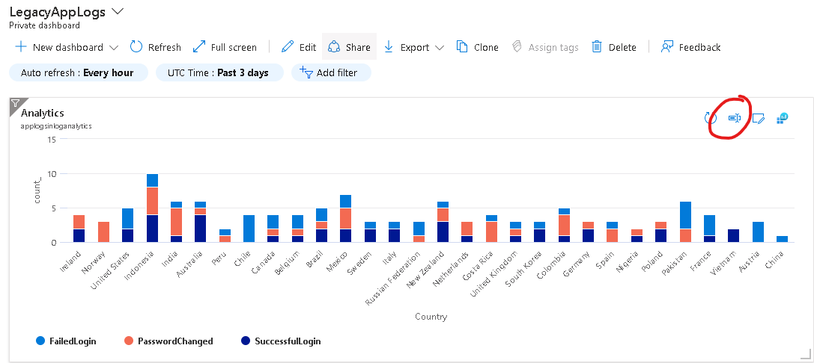Open tile in Log Analytics icon

782,118
